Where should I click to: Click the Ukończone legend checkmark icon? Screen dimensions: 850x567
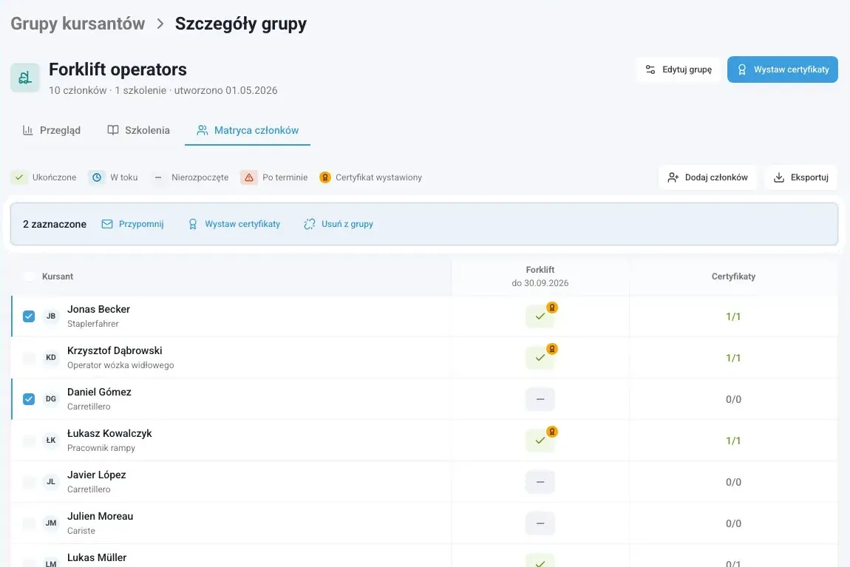click(19, 177)
